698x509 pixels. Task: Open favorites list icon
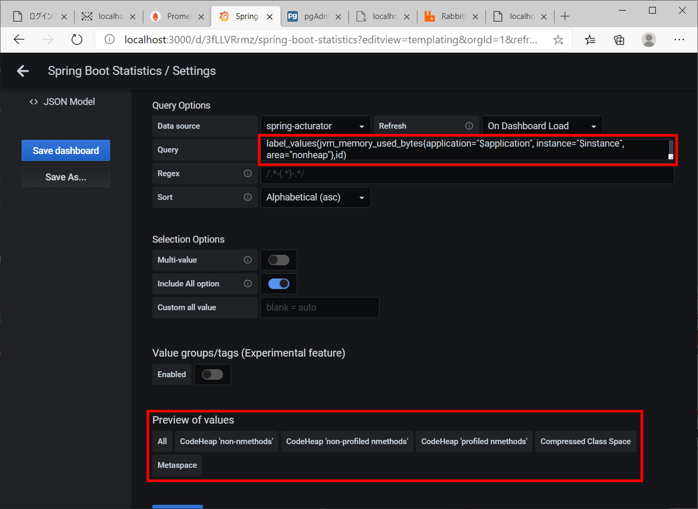point(590,40)
